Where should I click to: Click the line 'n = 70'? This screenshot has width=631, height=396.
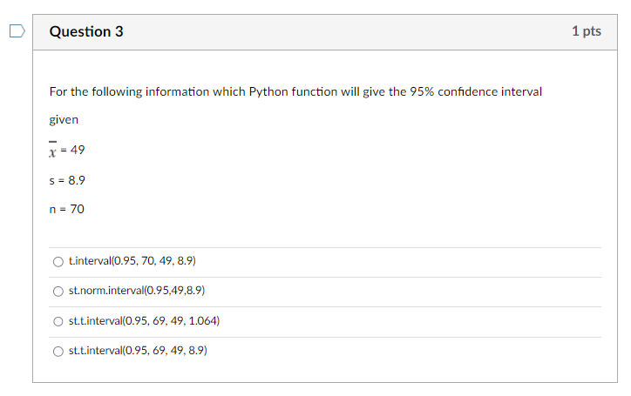[x=66, y=209]
